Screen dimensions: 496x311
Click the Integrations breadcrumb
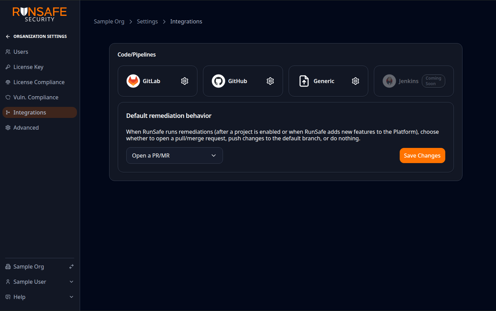[186, 21]
